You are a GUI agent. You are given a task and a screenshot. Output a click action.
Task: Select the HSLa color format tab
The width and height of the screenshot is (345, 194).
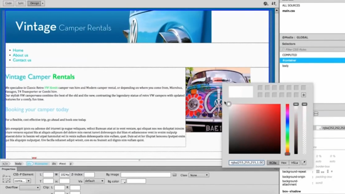pyautogui.click(x=295, y=163)
